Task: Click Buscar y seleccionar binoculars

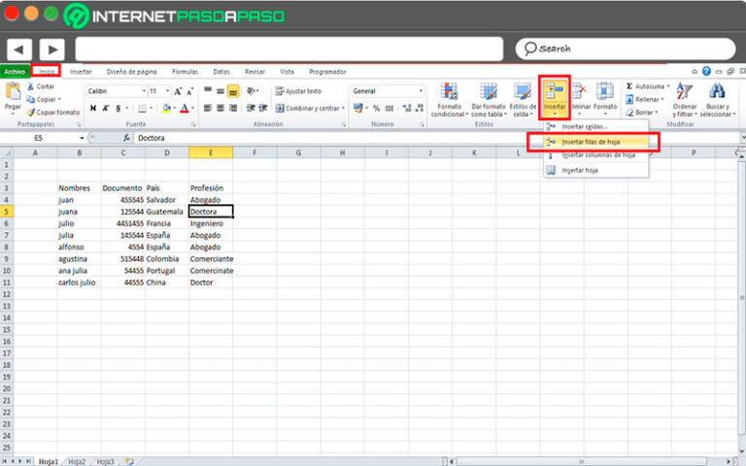Action: click(x=718, y=92)
